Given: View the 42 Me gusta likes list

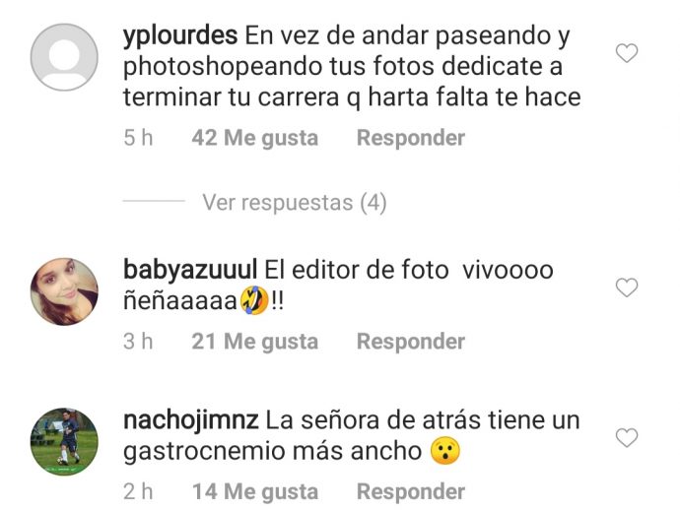Looking at the screenshot, I should (255, 138).
